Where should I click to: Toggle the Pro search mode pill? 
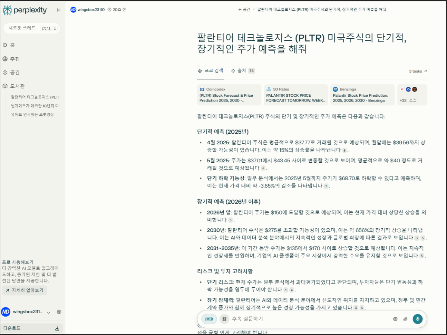point(209,319)
